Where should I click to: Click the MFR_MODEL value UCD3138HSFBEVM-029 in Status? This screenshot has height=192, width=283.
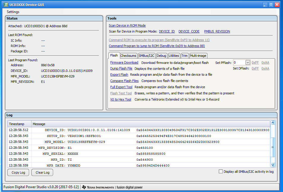(x=58, y=76)
